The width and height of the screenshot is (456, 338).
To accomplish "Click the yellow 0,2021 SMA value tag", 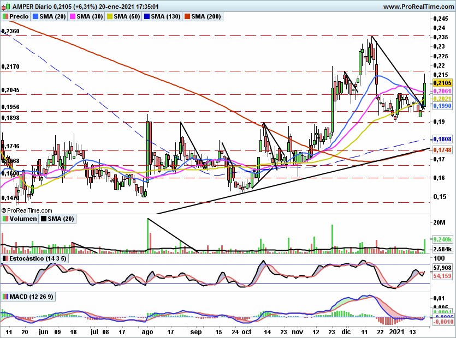I will [442, 99].
